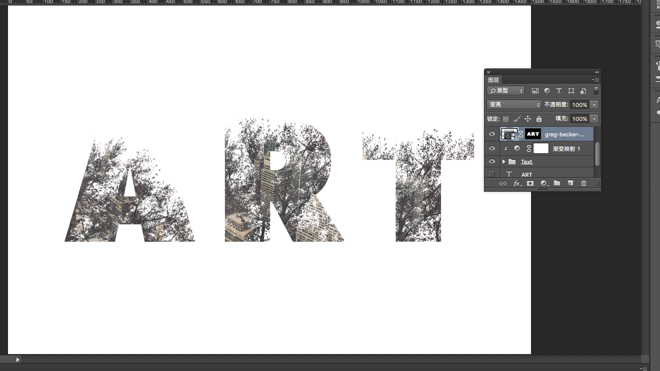The width and height of the screenshot is (660, 371).
Task: Select the greg-becker layer thumbnail
Action: pyautogui.click(x=509, y=134)
